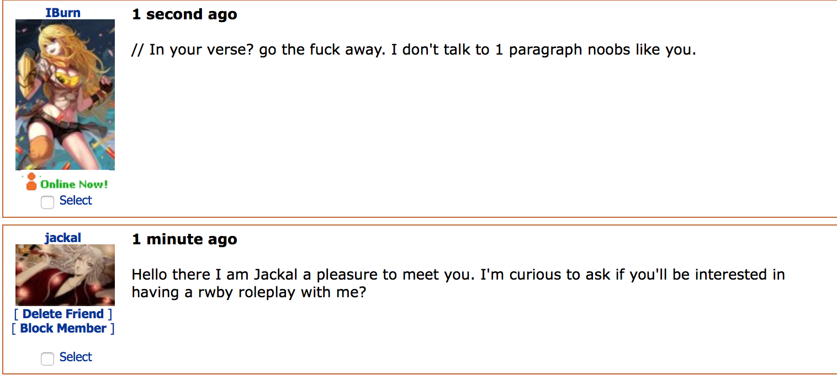Screen dimensions: 837x375
Task: Open jackal's profile avatar image
Action: tap(65, 275)
